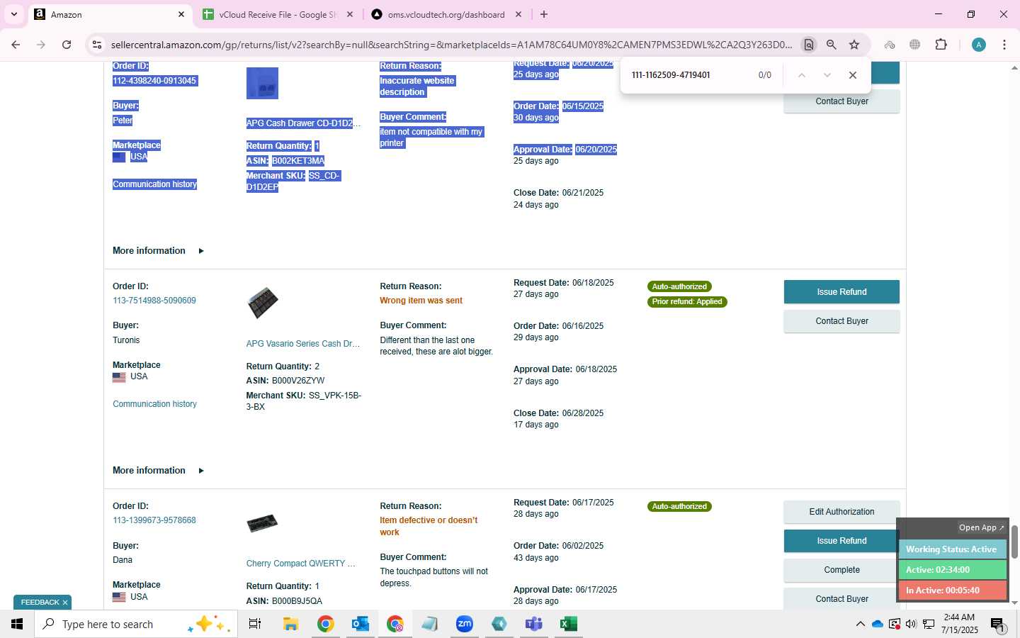Open the Windows notification center
1020x638 pixels.
click(998, 624)
